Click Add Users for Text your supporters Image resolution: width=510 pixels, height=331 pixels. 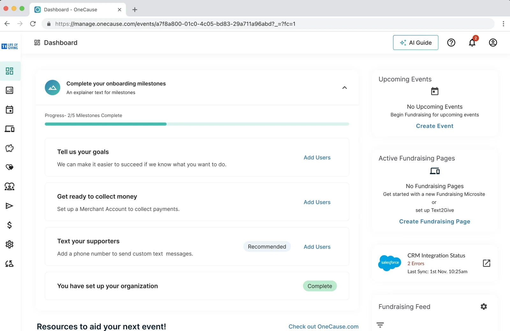[x=317, y=247]
